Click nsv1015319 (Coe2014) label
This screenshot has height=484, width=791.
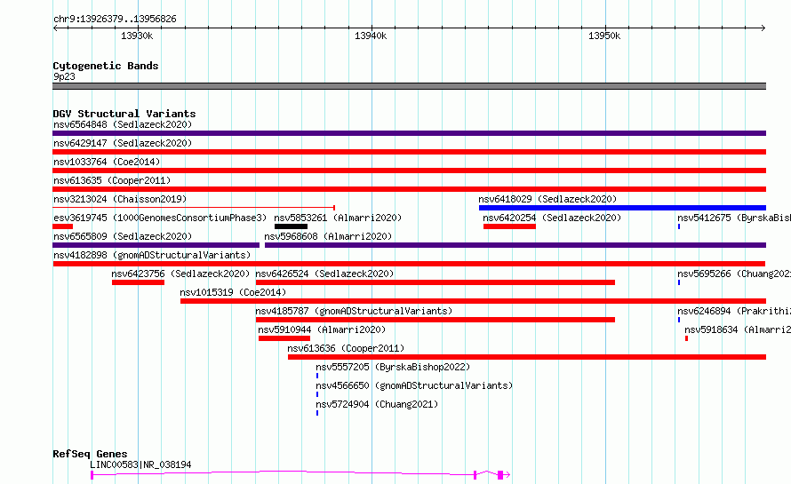(x=233, y=292)
